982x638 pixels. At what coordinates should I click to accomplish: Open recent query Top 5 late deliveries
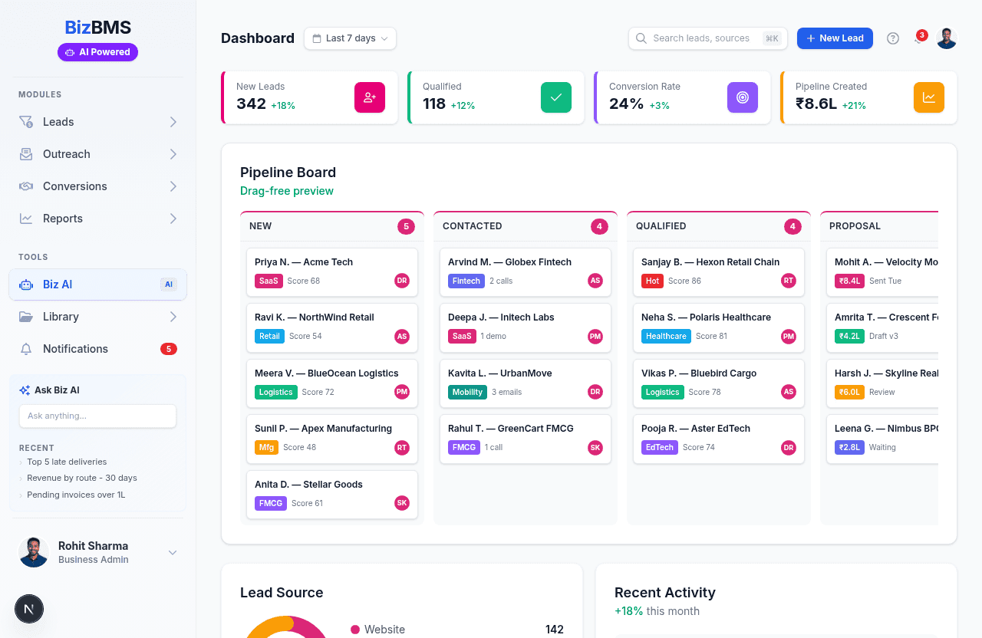[x=67, y=462]
